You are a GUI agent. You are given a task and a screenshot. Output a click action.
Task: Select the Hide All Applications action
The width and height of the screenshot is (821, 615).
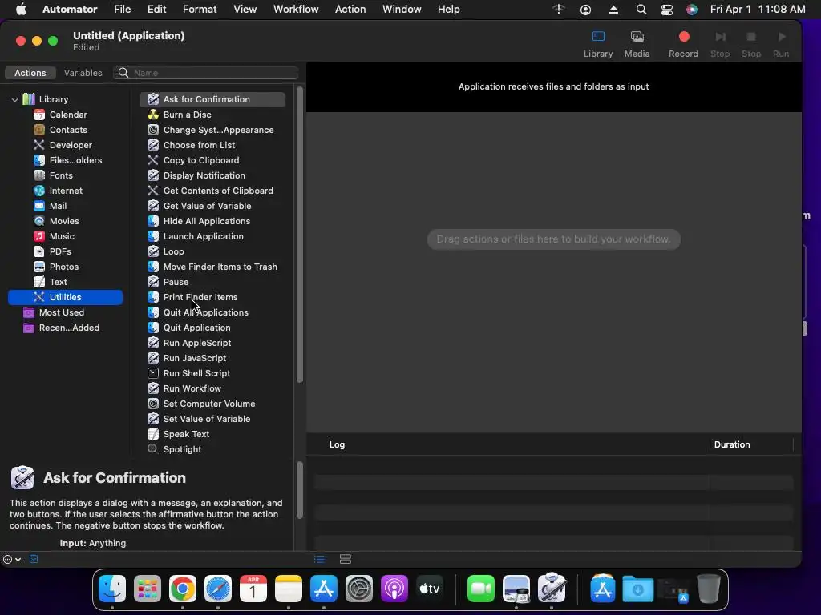point(212,221)
